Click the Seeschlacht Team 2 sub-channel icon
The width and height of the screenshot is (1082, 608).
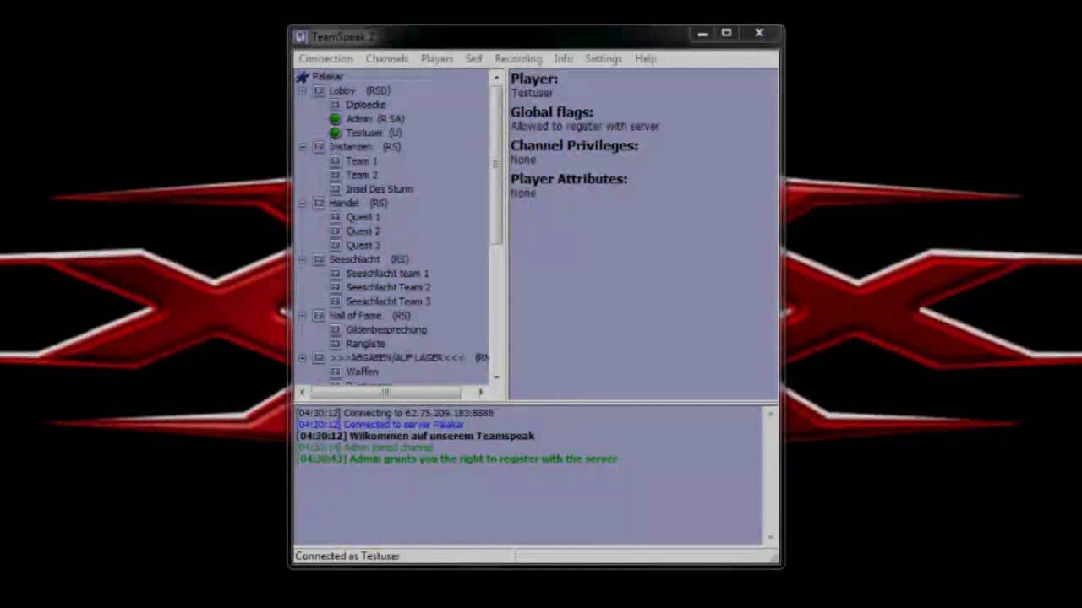(x=336, y=288)
